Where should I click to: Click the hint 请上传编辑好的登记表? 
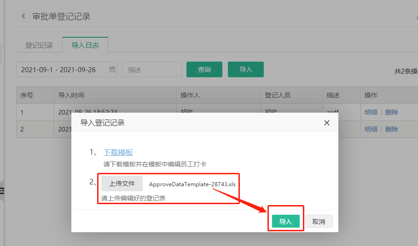tap(134, 198)
